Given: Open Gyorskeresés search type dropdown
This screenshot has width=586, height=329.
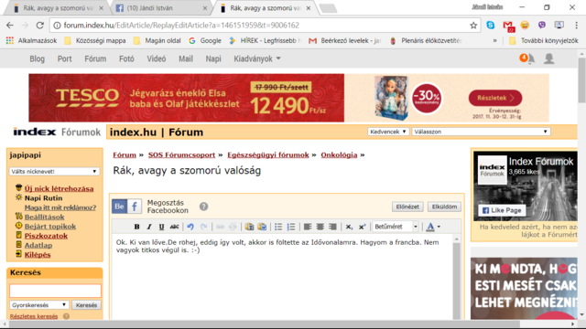Looking at the screenshot, I should (x=39, y=304).
